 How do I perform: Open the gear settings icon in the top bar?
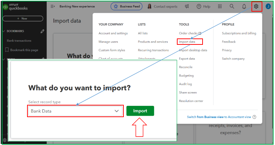point(256,6)
